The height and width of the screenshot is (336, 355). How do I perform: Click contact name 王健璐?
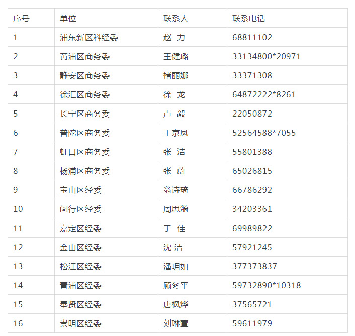pos(175,57)
